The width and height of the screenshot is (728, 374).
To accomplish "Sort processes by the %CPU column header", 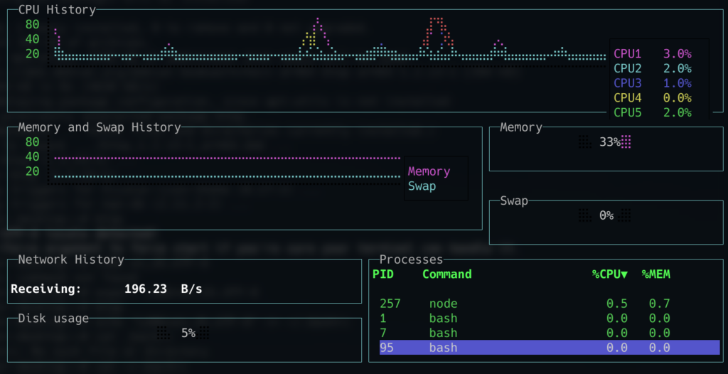I will pyautogui.click(x=609, y=274).
